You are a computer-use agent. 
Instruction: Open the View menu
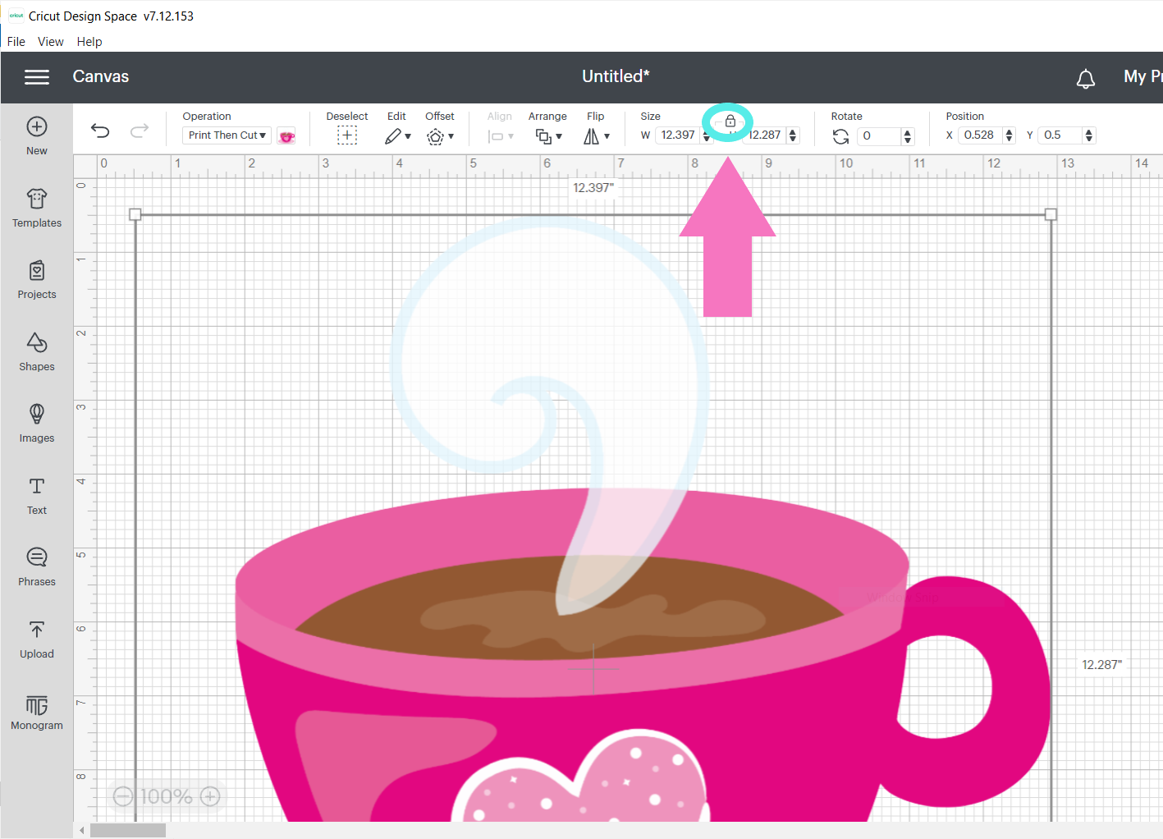pos(50,41)
